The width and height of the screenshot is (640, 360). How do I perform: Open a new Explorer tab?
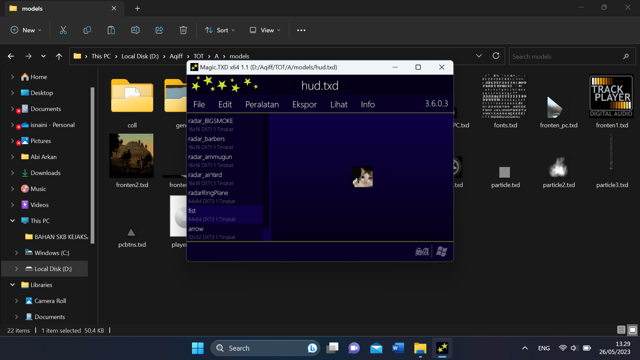[137, 8]
